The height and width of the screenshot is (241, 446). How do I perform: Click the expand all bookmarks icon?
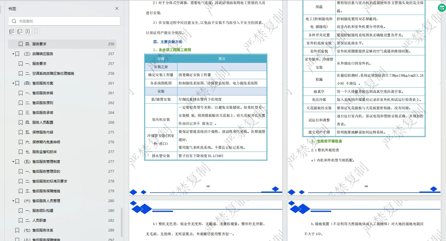point(12,31)
